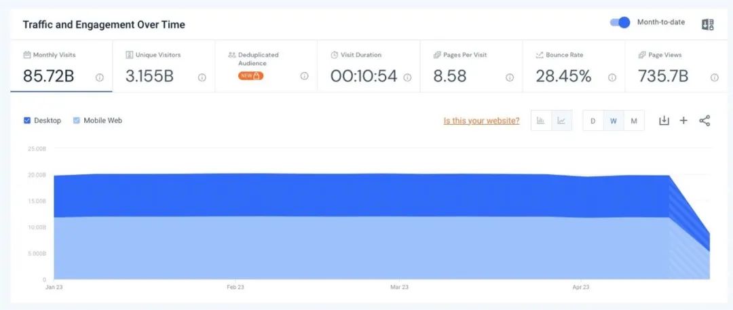The height and width of the screenshot is (310, 733).
Task: Switch to bar chart view
Action: (x=541, y=121)
